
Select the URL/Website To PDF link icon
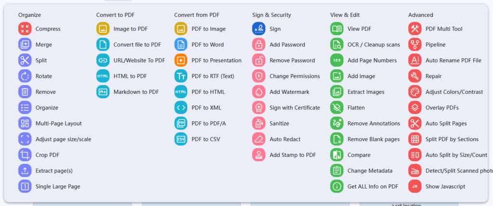point(103,60)
